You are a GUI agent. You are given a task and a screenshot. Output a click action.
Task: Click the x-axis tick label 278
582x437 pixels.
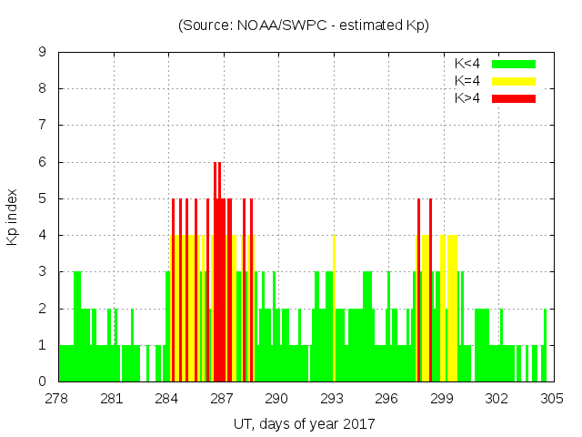57,399
